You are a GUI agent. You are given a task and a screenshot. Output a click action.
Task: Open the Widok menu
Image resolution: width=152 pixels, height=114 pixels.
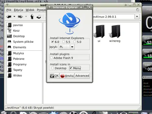pyautogui.click(x=30, y=10)
